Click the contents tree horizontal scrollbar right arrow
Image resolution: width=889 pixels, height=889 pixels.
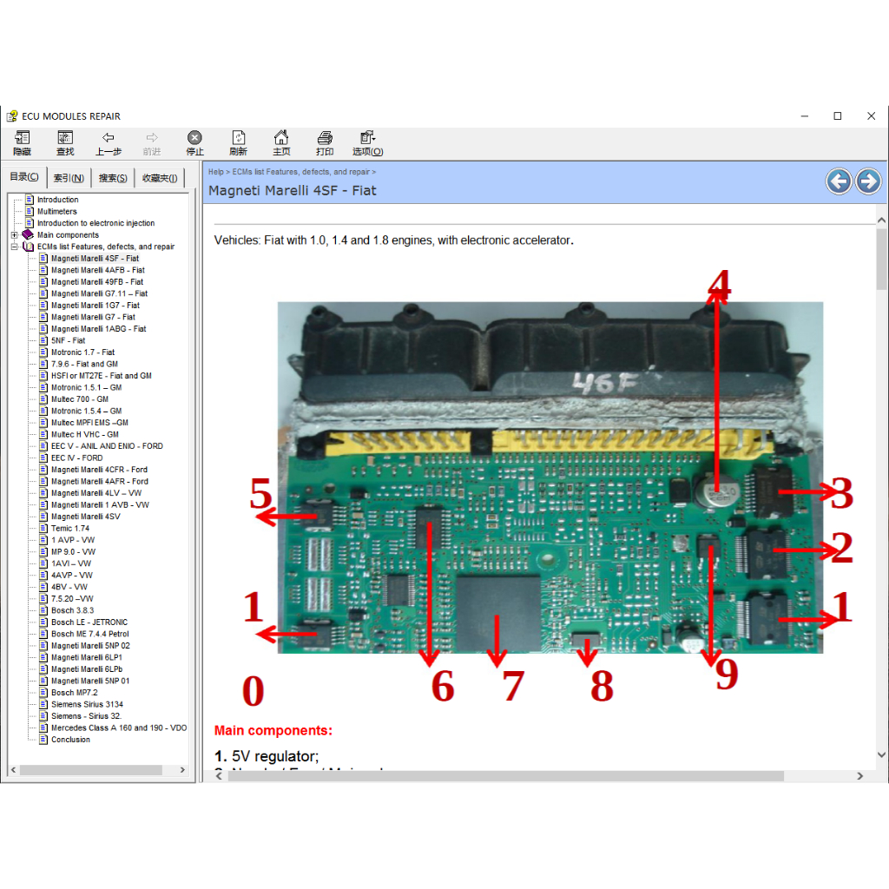[182, 770]
